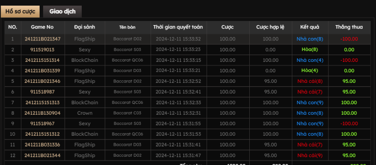Open game number 911518987

pos(42,91)
